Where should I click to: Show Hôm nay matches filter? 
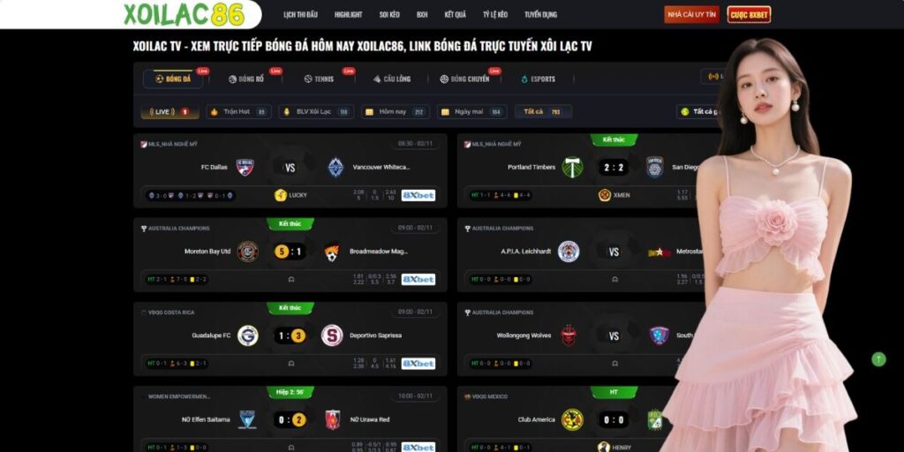(x=395, y=112)
